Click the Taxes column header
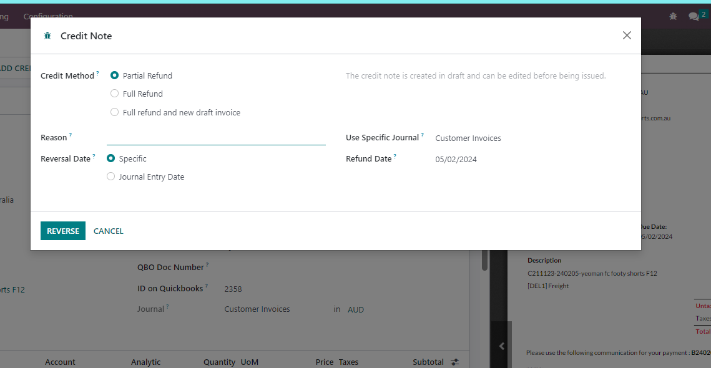Viewport: 711px width, 368px height. click(349, 362)
